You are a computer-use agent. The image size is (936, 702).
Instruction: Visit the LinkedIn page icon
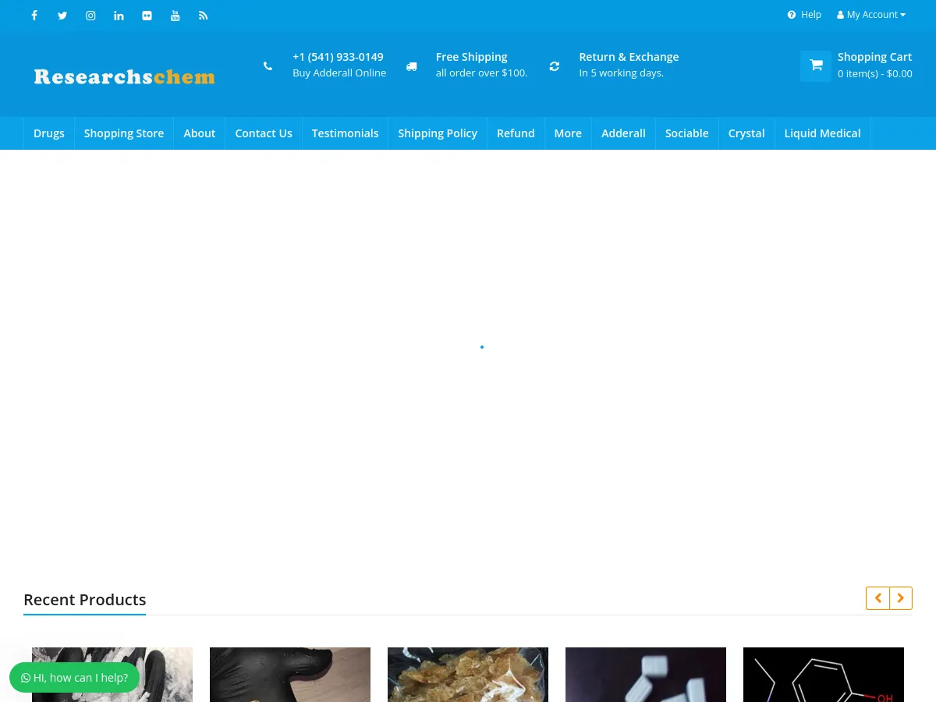[119, 16]
